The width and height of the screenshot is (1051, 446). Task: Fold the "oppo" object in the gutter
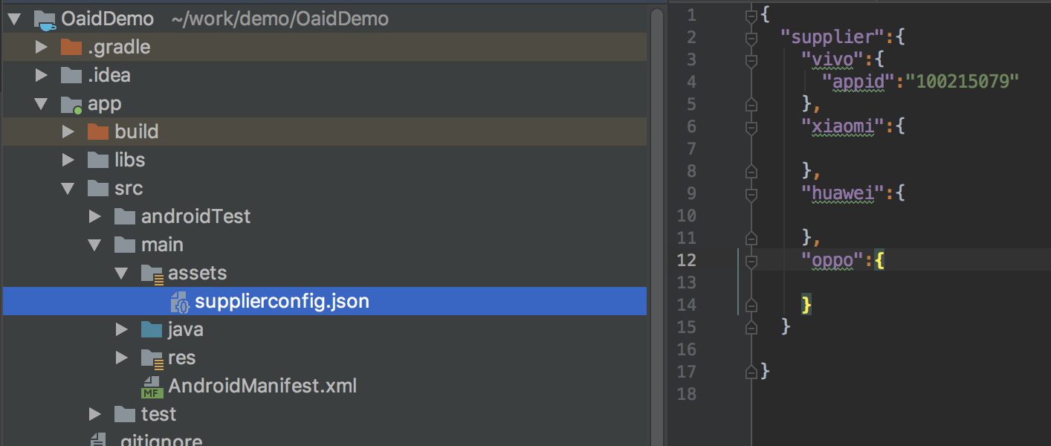tap(751, 261)
